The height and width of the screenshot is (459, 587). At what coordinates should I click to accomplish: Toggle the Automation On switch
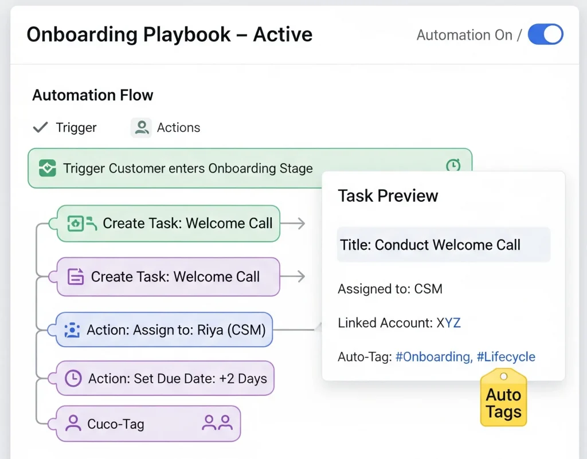[x=545, y=34]
